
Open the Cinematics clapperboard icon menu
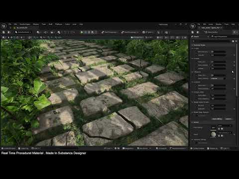click(x=52, y=32)
